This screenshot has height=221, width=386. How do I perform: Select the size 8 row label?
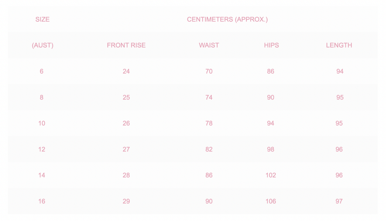pyautogui.click(x=41, y=97)
